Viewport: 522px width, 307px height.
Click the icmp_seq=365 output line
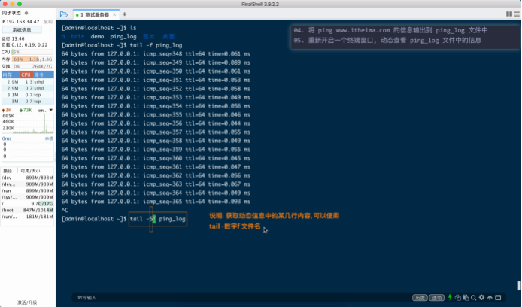[156, 202]
